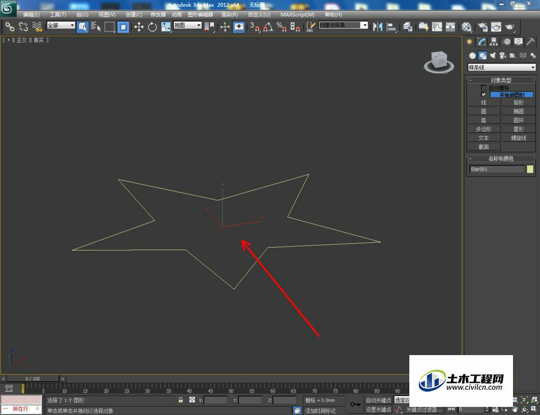
Task: Select the Space Warps category icon
Action: click(x=523, y=56)
